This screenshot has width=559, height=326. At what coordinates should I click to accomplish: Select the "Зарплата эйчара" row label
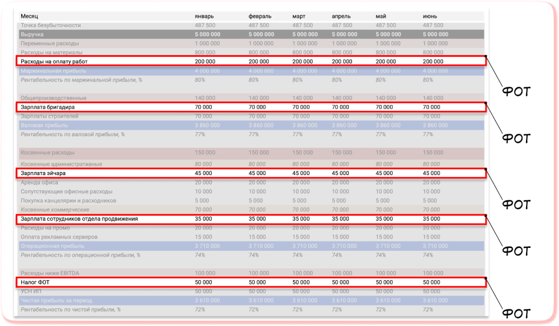click(x=43, y=173)
